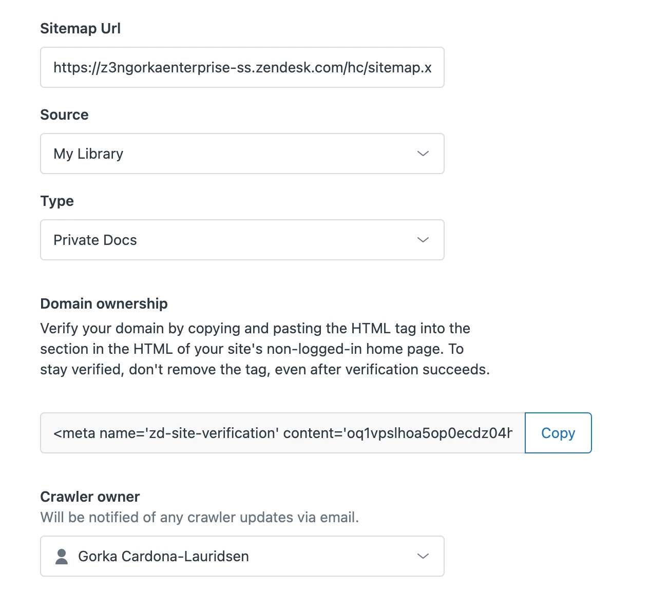Select the My Library value text

(x=88, y=154)
